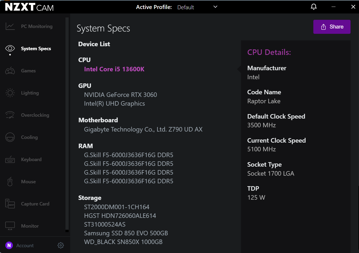Screen dimensions: 359x253
Task: Open the Games controller icon
Action: pyautogui.click(x=10, y=71)
